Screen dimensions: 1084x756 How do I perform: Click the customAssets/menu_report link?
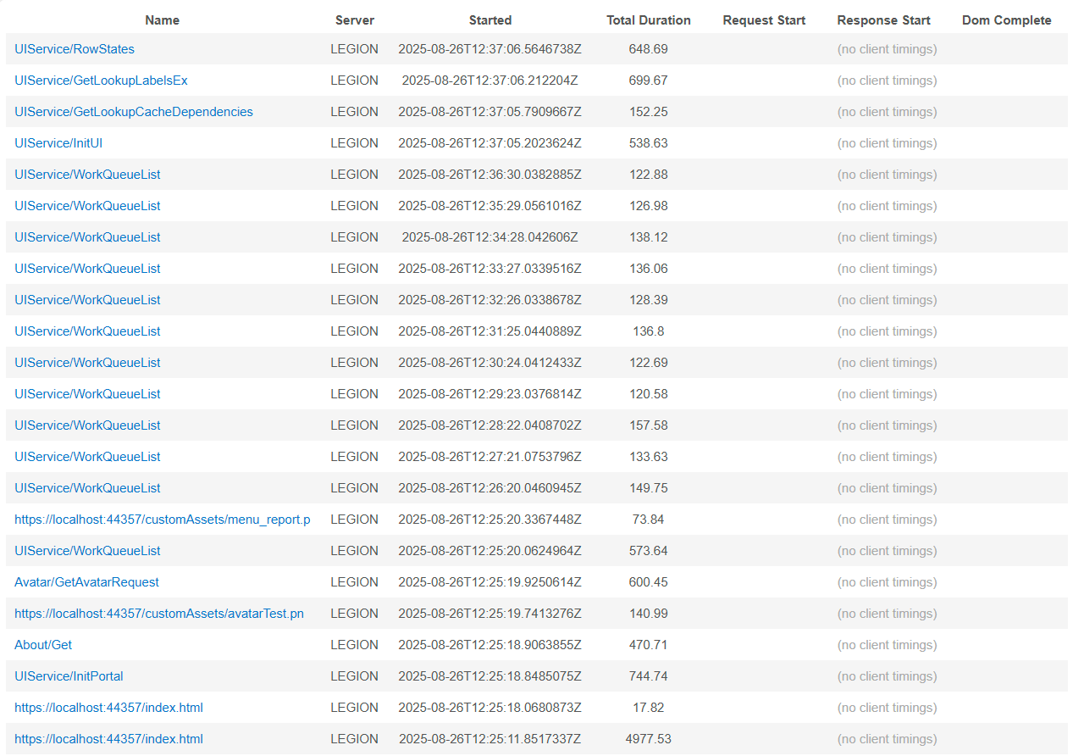[x=163, y=520]
